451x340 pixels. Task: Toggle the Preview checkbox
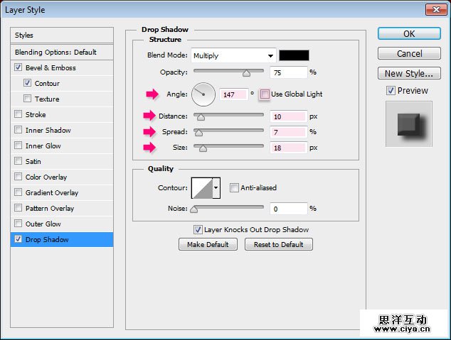pos(391,91)
